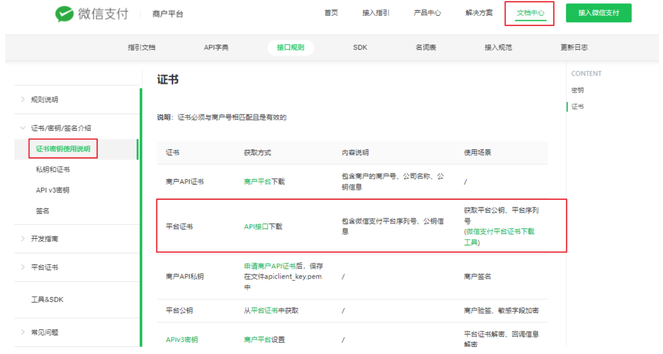This screenshot has height=354, width=663.
Task: Open 签名 in the sidebar
Action: [x=43, y=211]
